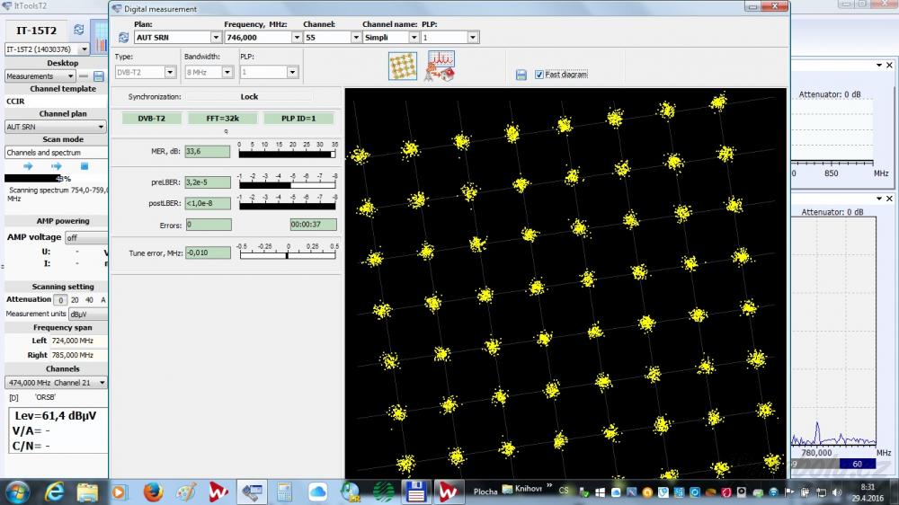Open the green sphere taskbar icon

(382, 492)
